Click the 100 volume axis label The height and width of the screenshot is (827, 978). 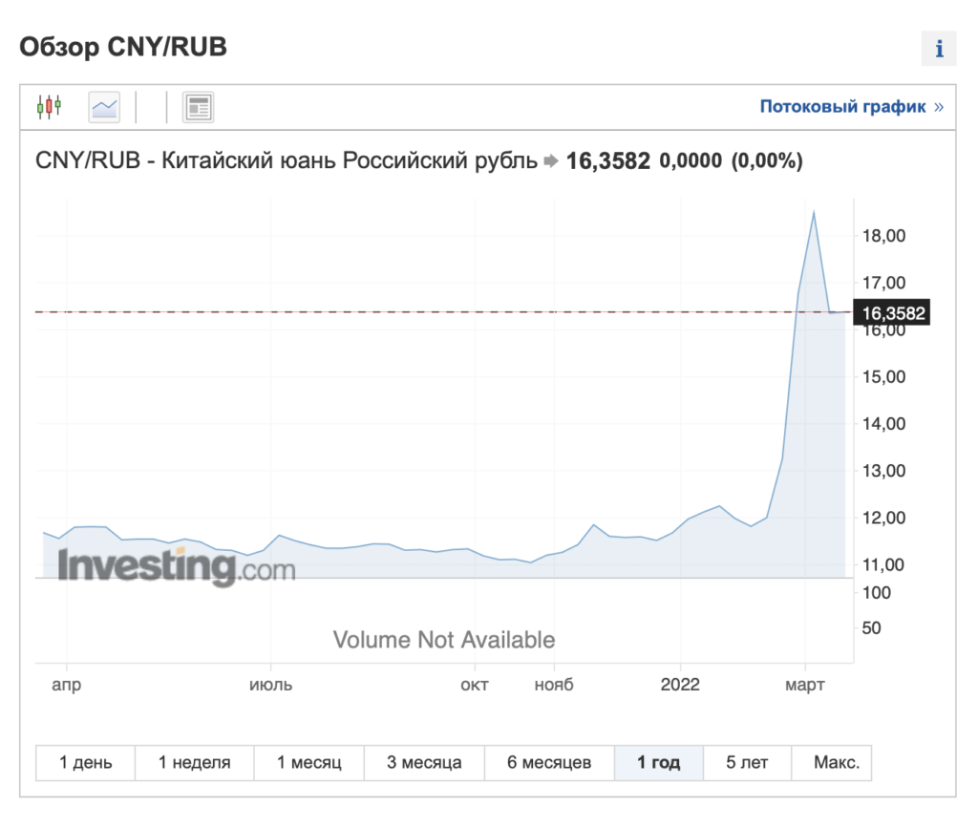pos(877,592)
